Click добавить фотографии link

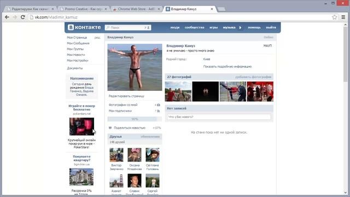(x=253, y=77)
